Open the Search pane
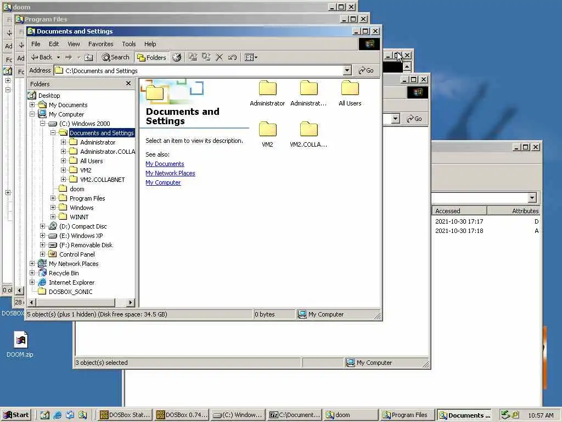562x422 pixels. click(115, 57)
